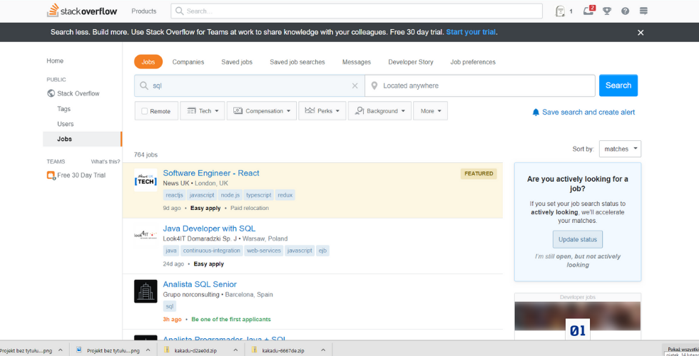Click the sql tag on Analista job
This screenshot has height=356, width=699.
170,306
